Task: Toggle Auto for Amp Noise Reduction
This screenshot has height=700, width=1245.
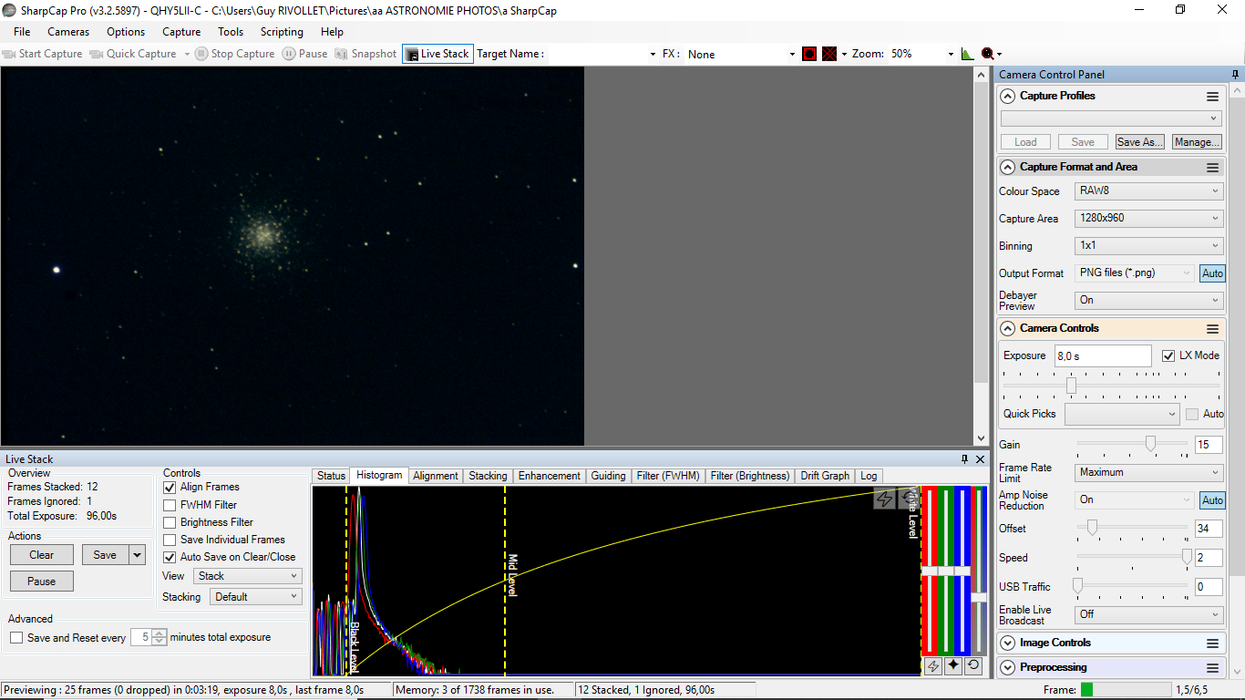Action: (1212, 500)
